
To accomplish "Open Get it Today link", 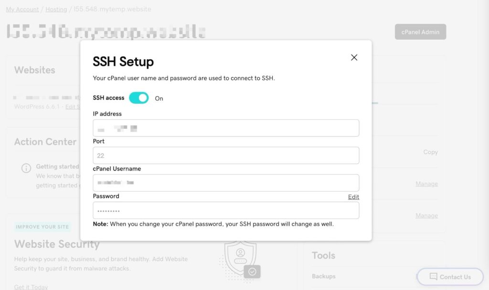I will pyautogui.click(x=31, y=287).
